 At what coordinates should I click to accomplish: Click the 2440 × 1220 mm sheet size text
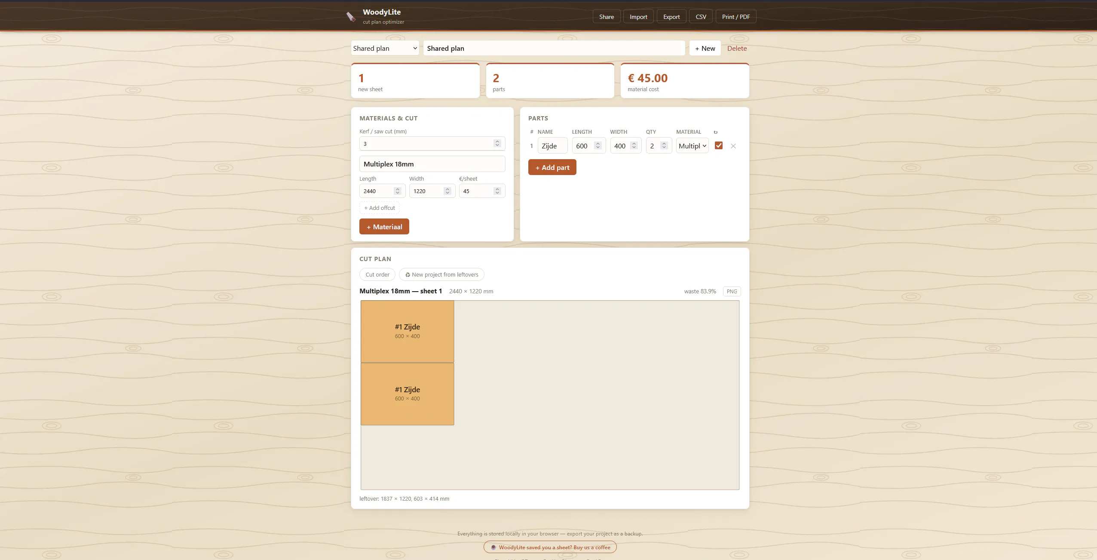pyautogui.click(x=471, y=291)
